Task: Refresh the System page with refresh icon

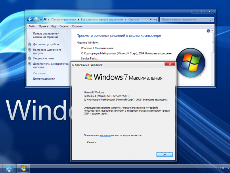Action: 156,20
